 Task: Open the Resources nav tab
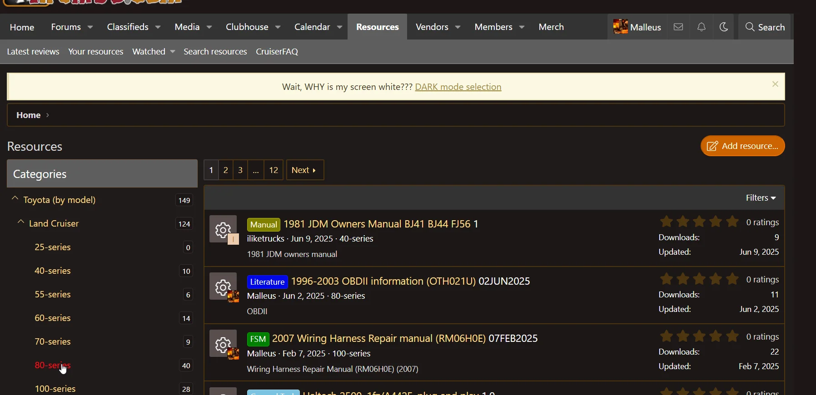point(378,27)
